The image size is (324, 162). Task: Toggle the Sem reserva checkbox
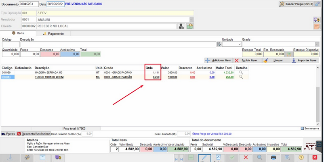[302, 129]
